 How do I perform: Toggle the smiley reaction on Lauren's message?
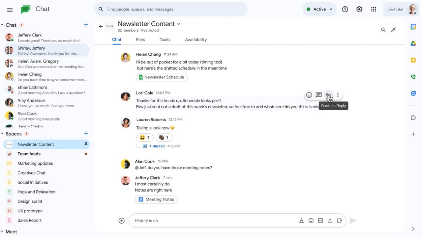coord(145,137)
